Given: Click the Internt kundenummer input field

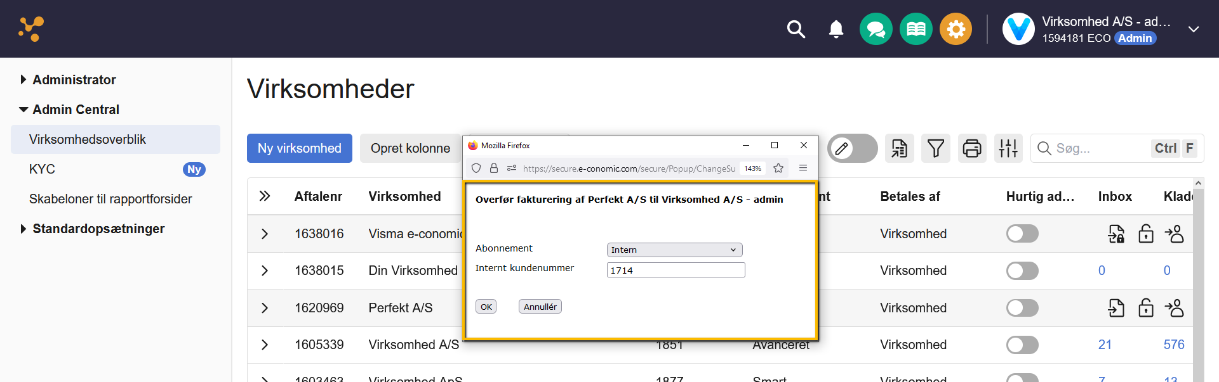Looking at the screenshot, I should click(x=676, y=271).
